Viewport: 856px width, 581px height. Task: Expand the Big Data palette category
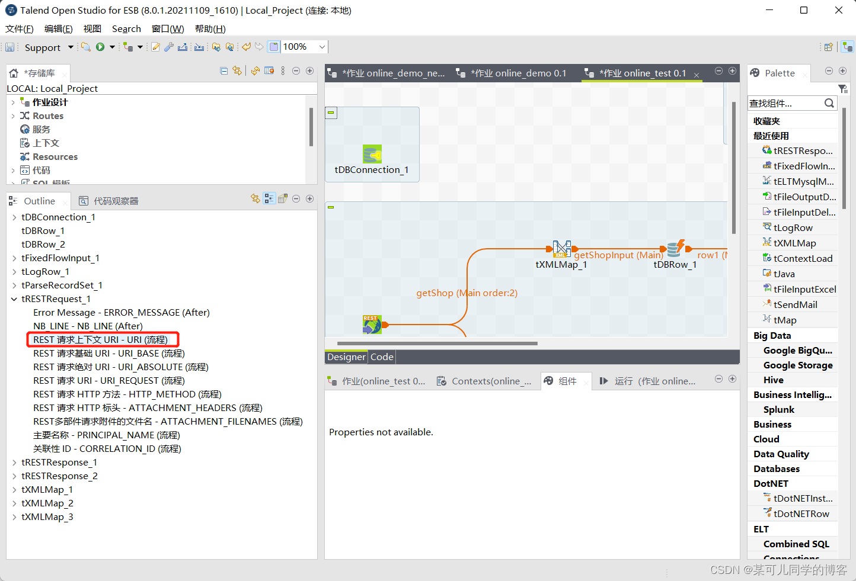(772, 335)
